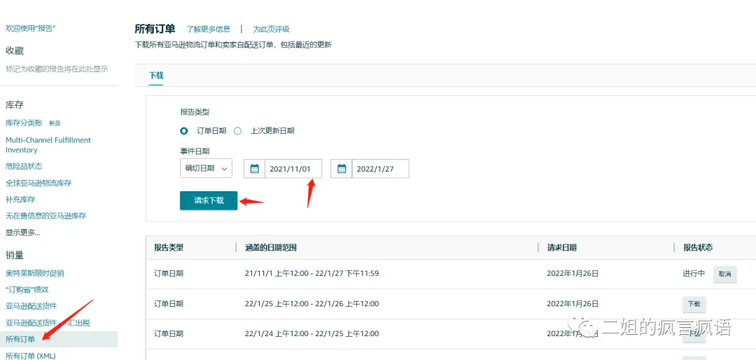This screenshot has width=756, height=360.
Task: Open Multi-Channel Fulfillment Inventory link
Action: pos(48,145)
